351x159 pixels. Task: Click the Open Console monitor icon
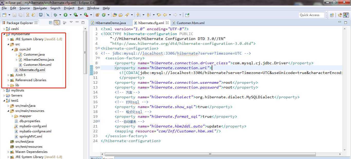pos(40,15)
